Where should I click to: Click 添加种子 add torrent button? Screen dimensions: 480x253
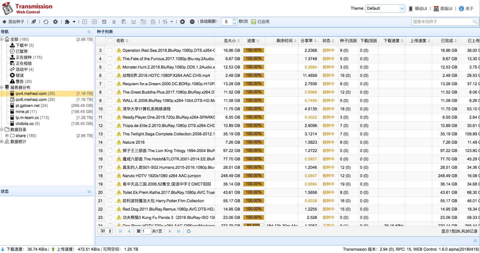point(13,22)
